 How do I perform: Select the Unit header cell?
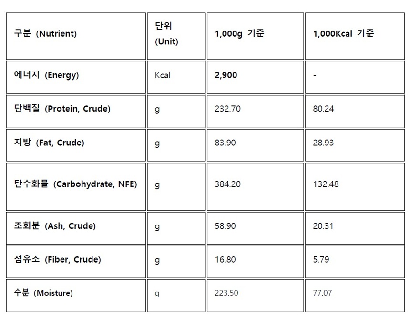tap(166, 34)
